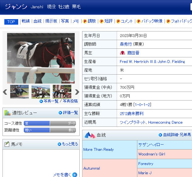Switch to the 血統 tab
The height and width of the screenshot is (177, 192).
coord(37,21)
